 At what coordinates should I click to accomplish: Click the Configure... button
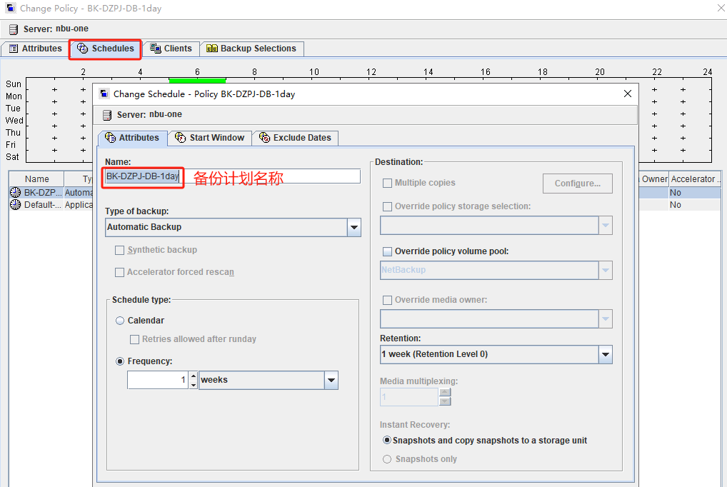578,184
